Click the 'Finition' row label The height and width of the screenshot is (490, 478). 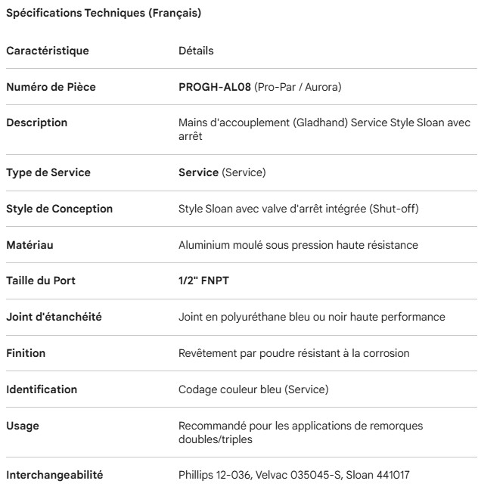(26, 353)
